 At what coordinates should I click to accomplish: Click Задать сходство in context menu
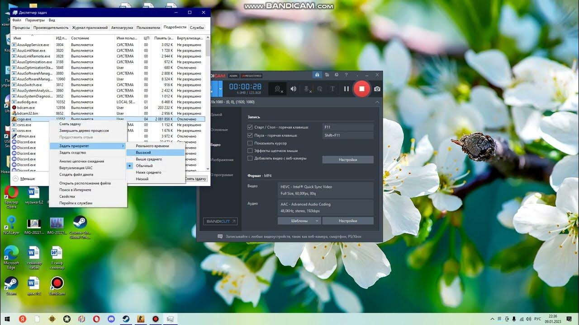tap(88, 153)
